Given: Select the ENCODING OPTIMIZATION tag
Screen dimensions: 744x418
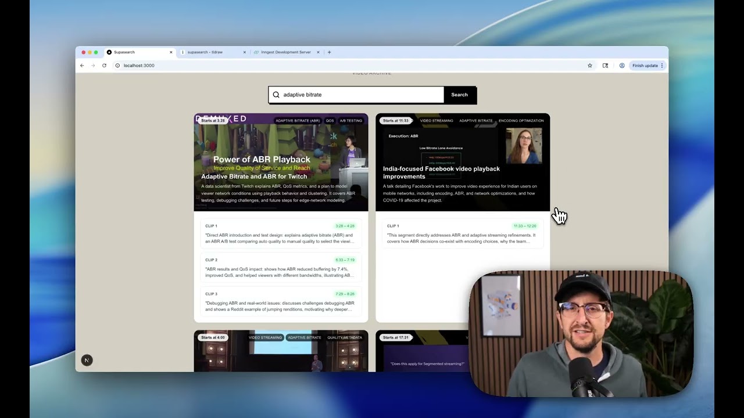Looking at the screenshot, I should coord(521,121).
